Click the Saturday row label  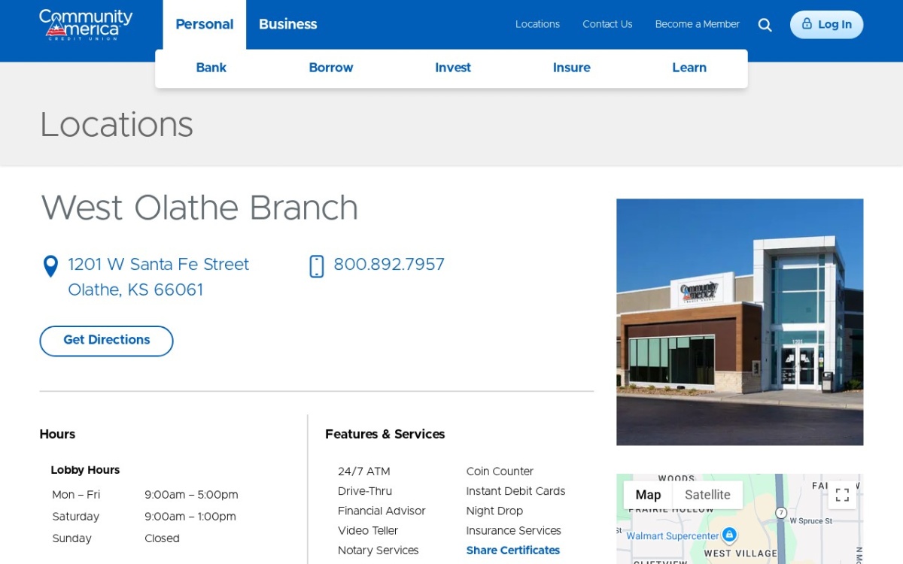coord(76,517)
